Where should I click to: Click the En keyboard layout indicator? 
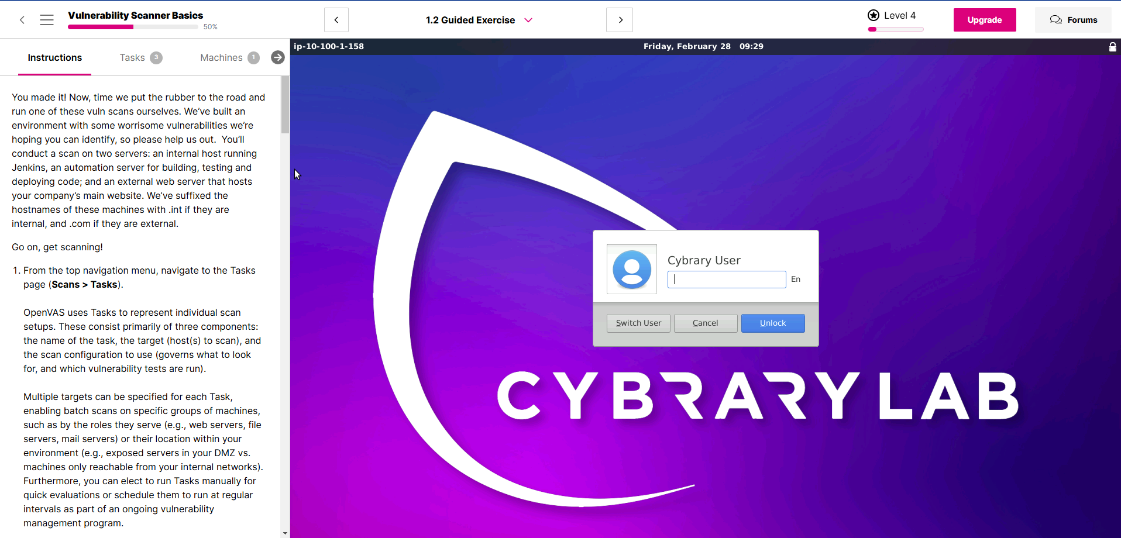(796, 280)
